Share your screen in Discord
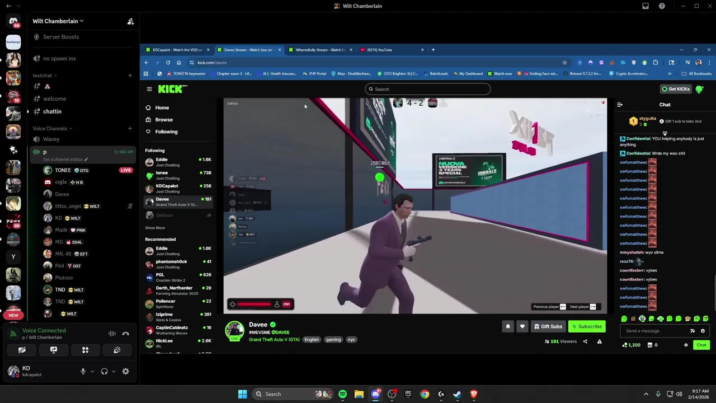 pos(54,350)
